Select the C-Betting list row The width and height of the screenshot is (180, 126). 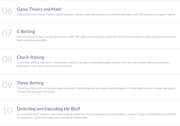pyautogui.click(x=90, y=36)
